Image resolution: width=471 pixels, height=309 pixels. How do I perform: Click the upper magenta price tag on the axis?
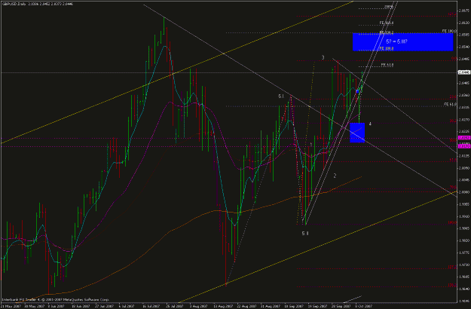(464, 138)
